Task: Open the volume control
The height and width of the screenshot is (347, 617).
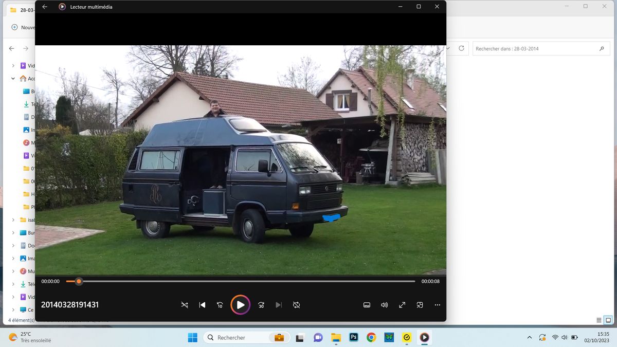Action: [384, 305]
